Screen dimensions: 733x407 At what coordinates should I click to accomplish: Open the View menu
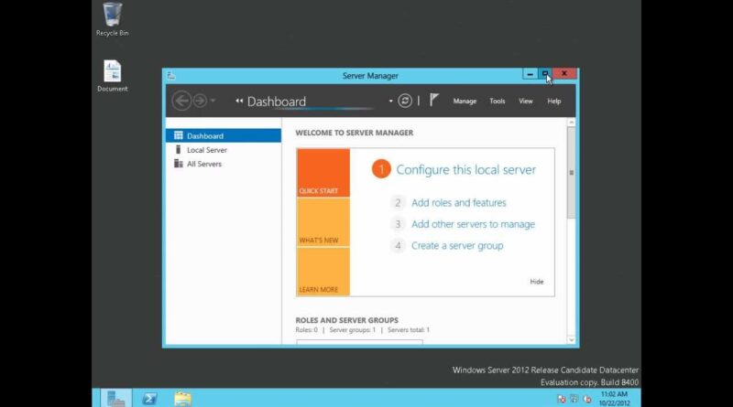(x=525, y=101)
